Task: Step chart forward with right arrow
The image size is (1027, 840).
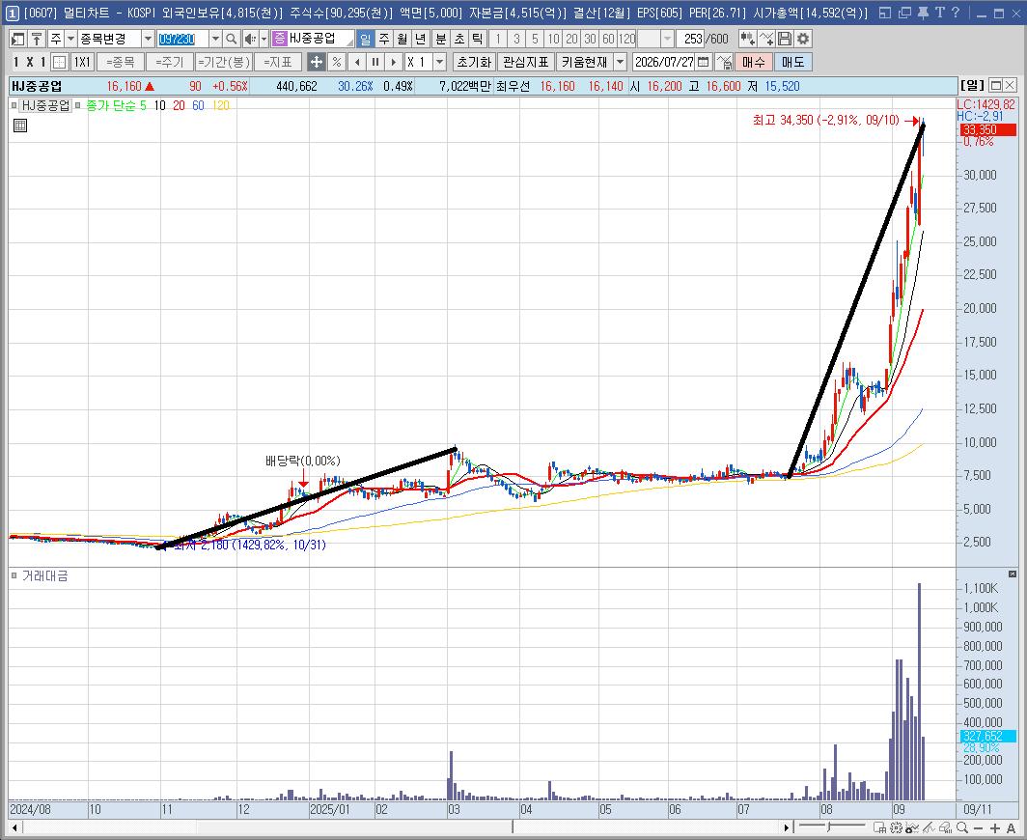Action: (394, 62)
